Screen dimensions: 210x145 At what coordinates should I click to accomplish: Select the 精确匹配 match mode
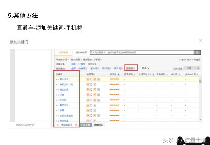tap(98, 125)
